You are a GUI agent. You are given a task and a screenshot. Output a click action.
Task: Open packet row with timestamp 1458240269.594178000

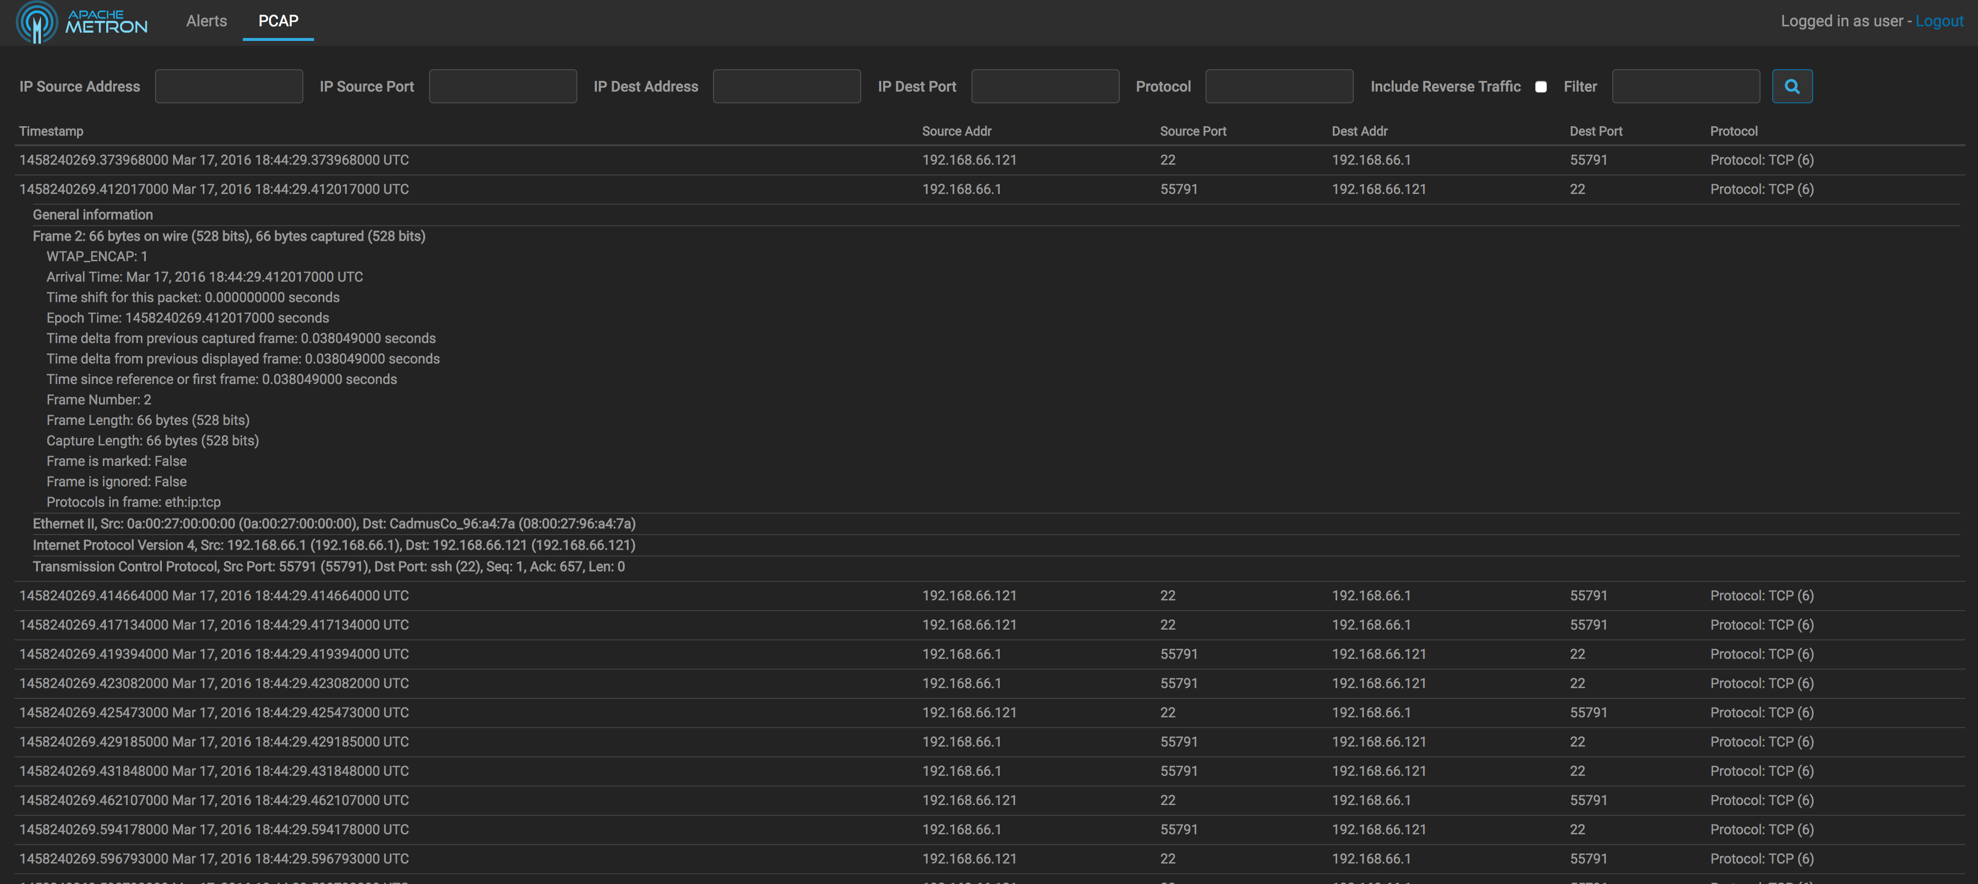click(x=214, y=829)
